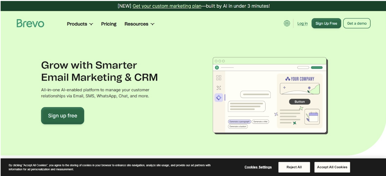
Task: Click the Generate a button chip
Action: [238, 127]
